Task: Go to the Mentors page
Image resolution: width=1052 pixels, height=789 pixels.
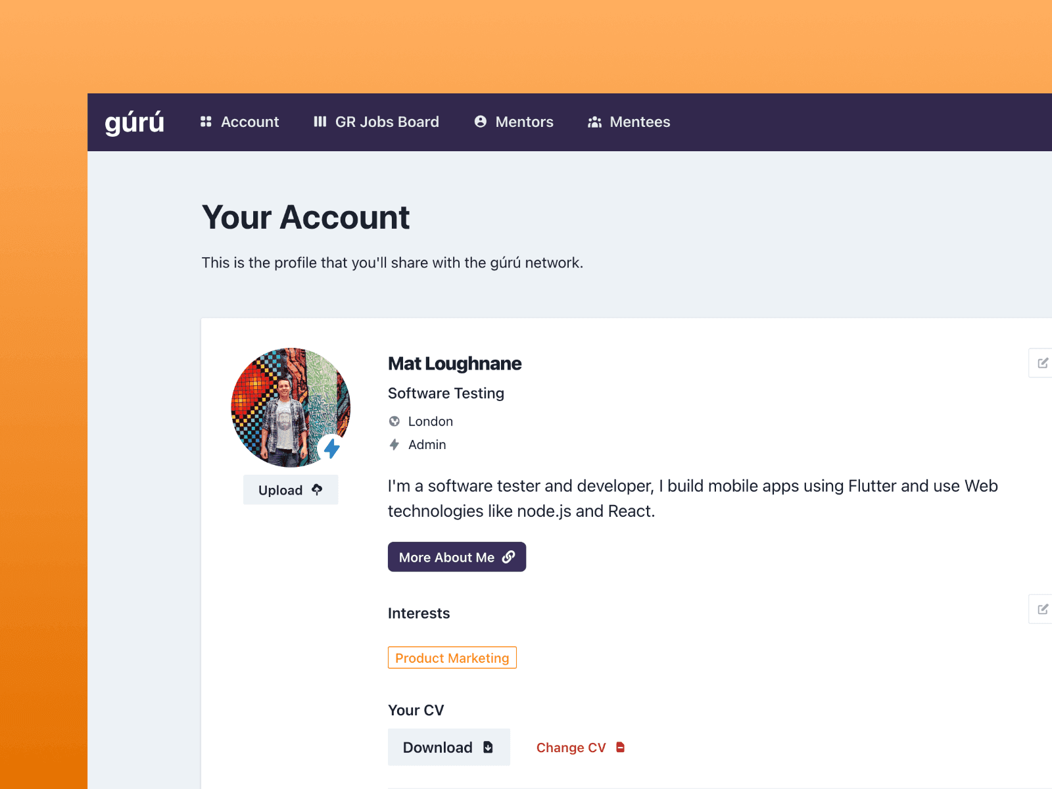Action: (x=524, y=122)
